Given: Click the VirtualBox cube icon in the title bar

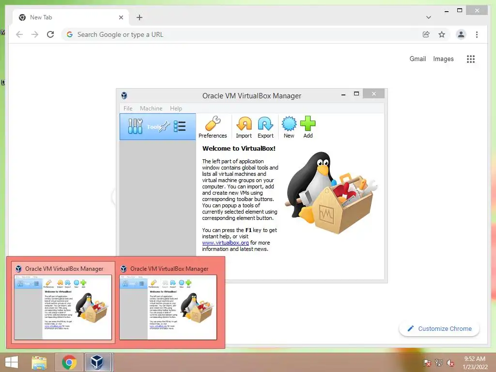Looking at the screenshot, I should 124,95.
